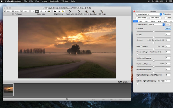Image resolution: width=173 pixels, height=108 pixels.
Task: Click the Help question mark icon
Action: (166, 18)
